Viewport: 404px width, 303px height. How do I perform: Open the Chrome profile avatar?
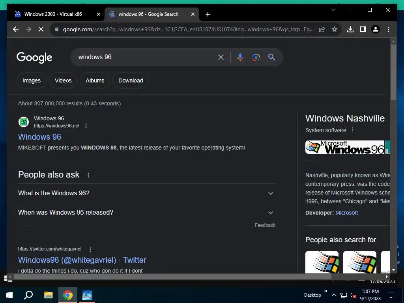tap(376, 29)
